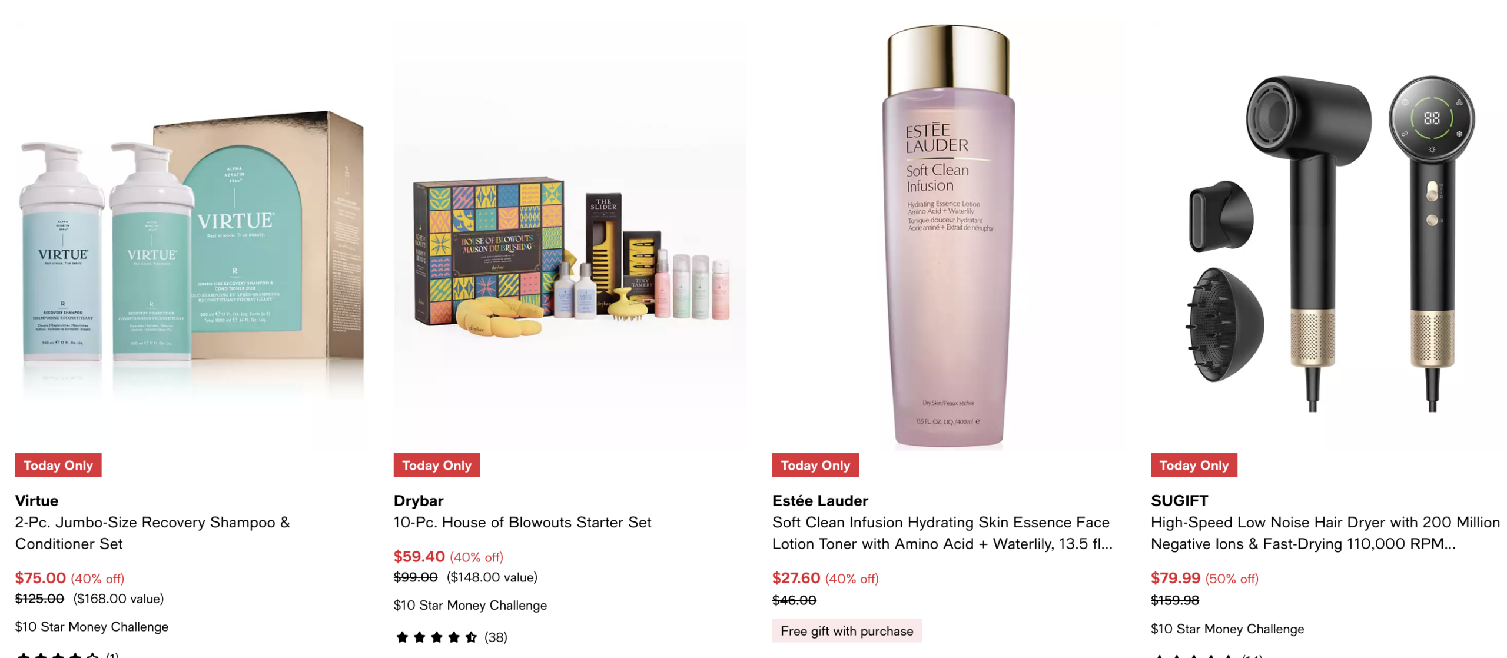Open the Estée Lauder Soft Clean bottle image

click(948, 235)
